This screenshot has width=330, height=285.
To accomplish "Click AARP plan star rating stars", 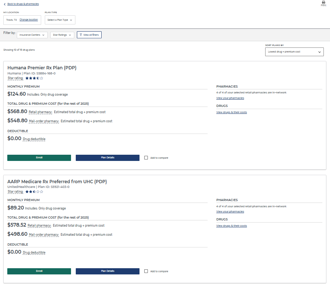I will [x=34, y=192].
